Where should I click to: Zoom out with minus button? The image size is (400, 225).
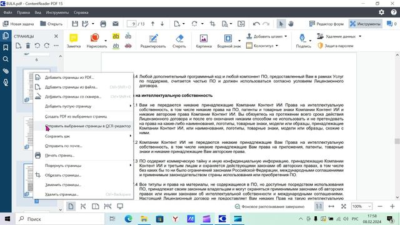coord(380,206)
